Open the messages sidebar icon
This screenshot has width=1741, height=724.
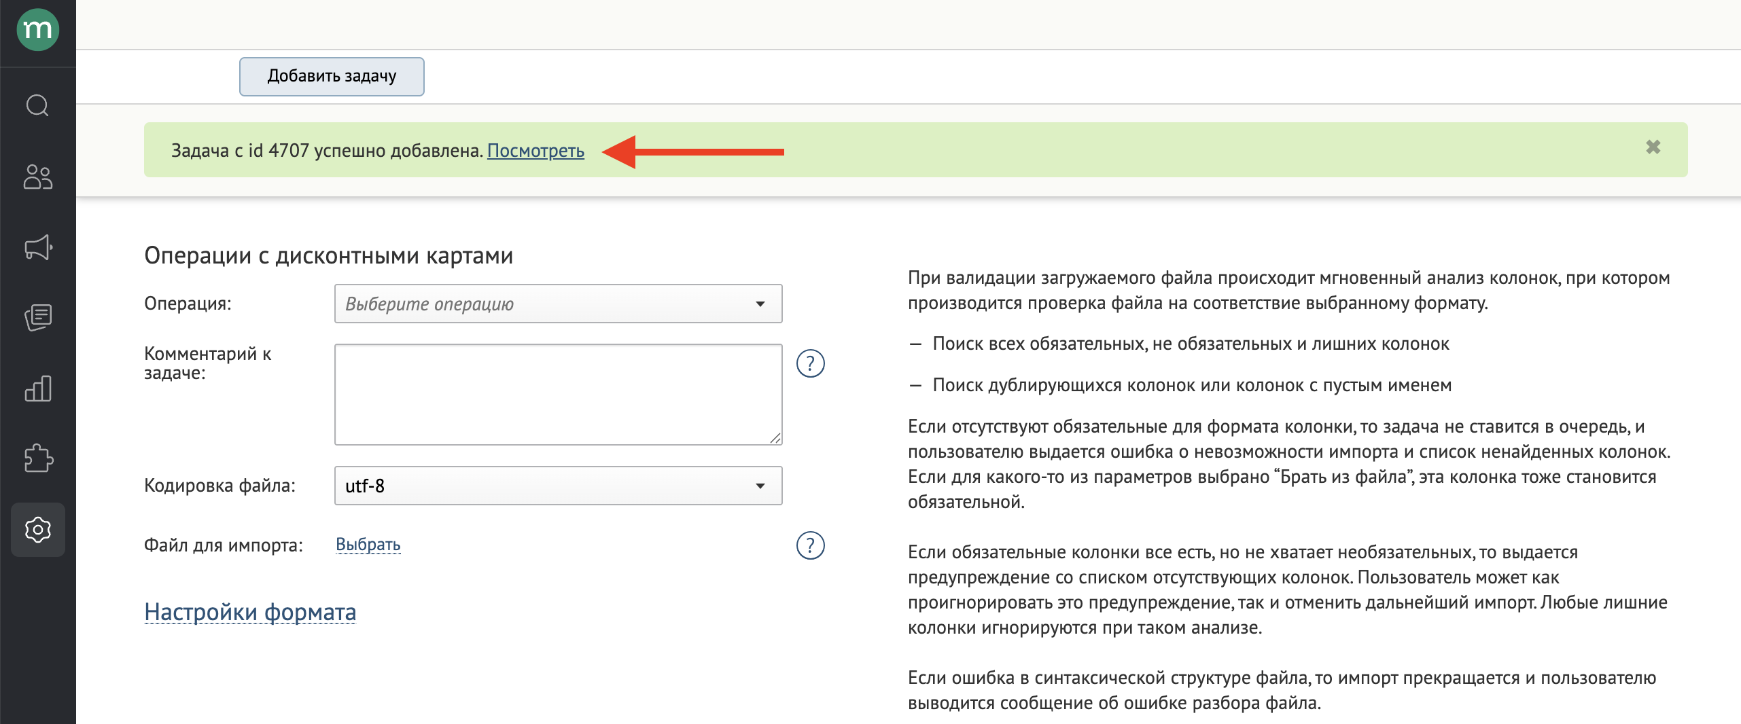37,317
